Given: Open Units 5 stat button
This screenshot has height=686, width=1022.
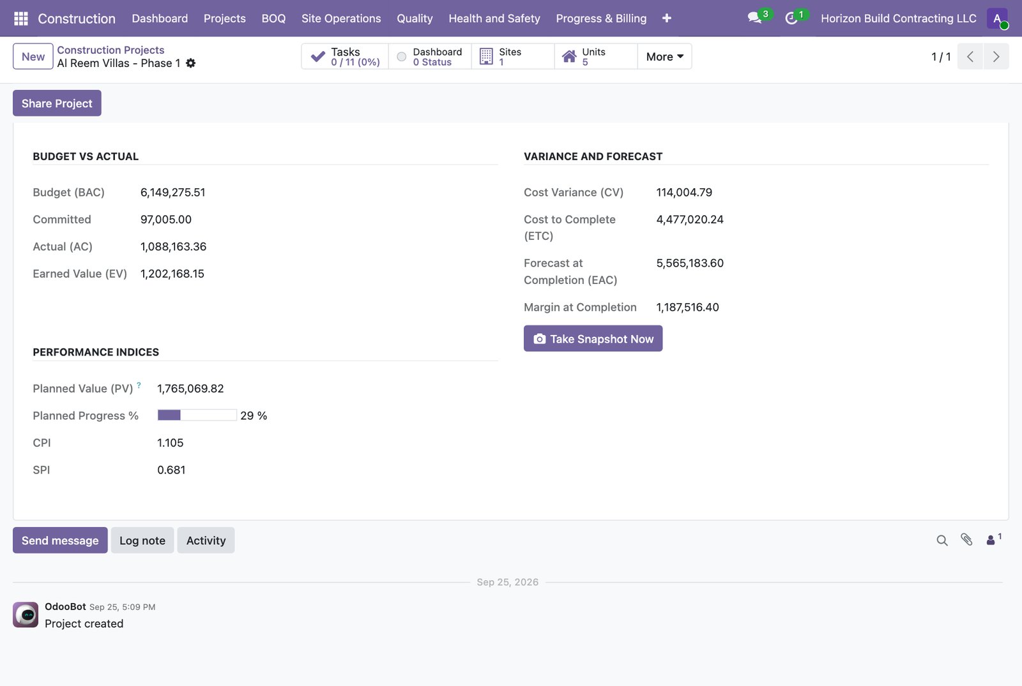Looking at the screenshot, I should (596, 56).
